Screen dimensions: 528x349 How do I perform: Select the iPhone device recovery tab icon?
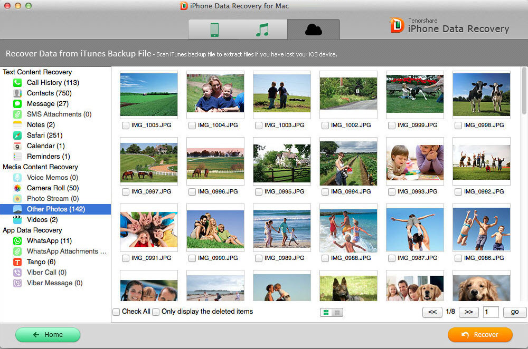pyautogui.click(x=214, y=30)
